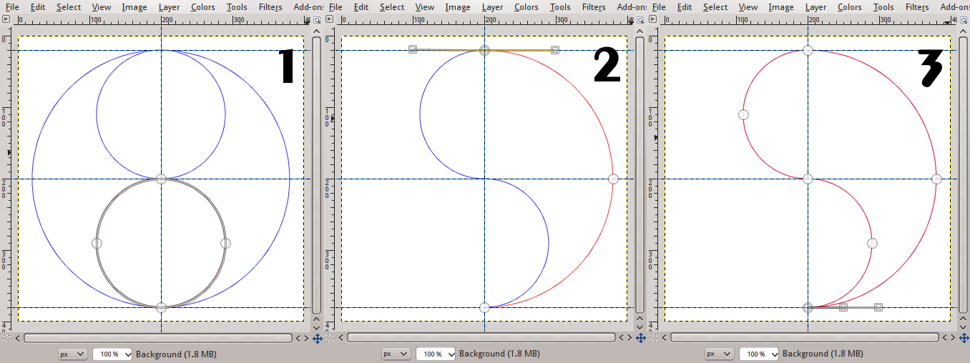
Task: Click scroll-right arrow in first window
Action: tap(306, 338)
